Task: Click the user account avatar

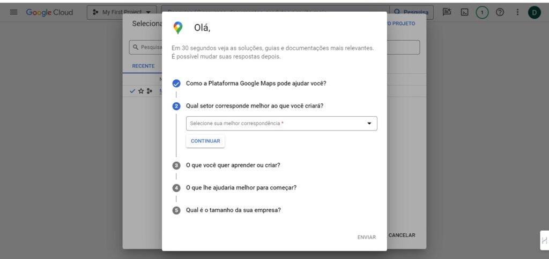Action: point(535,12)
